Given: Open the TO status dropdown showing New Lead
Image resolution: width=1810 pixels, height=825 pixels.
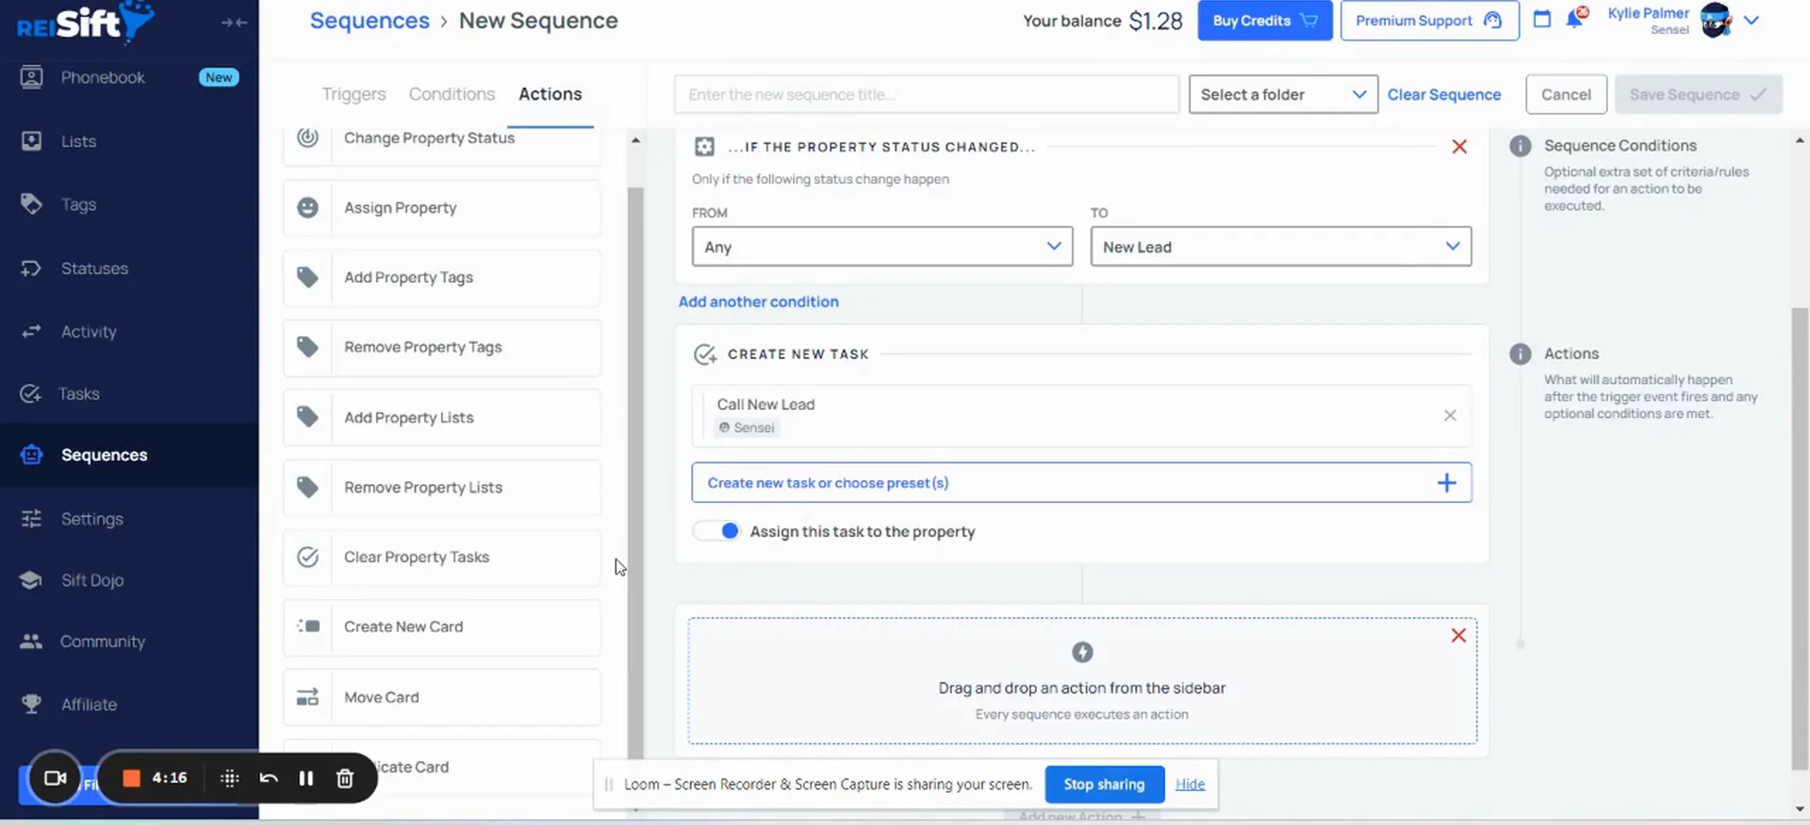Looking at the screenshot, I should 1281,247.
